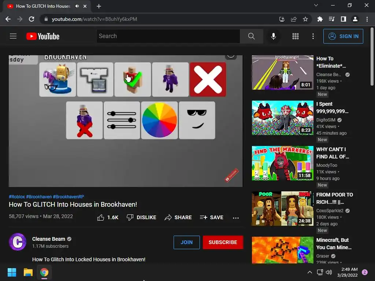375x281 pixels.
Task: Open media control icon in Chrome toolbar
Action: [332, 19]
